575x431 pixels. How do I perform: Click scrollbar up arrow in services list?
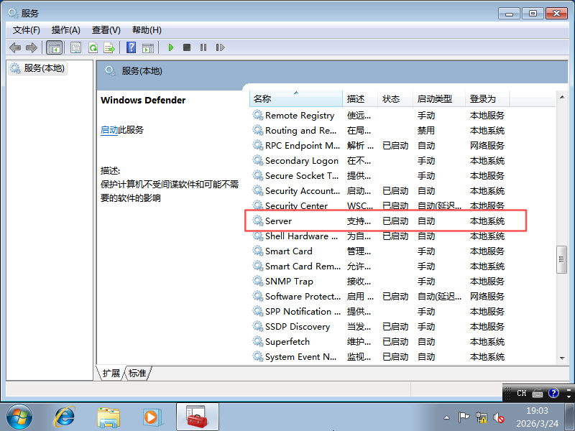click(562, 97)
